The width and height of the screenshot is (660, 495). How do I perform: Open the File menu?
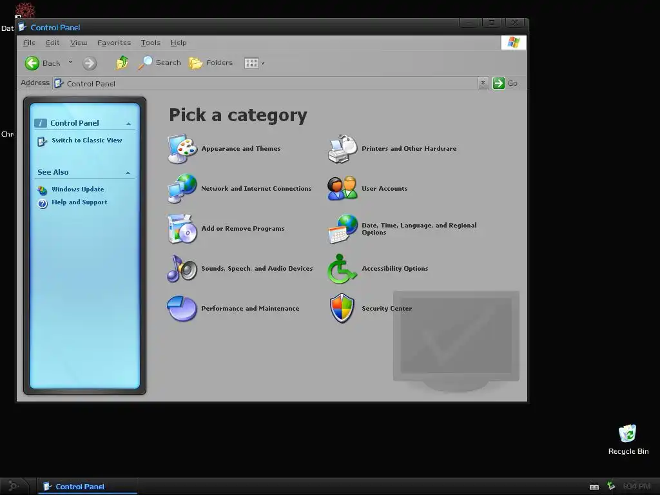click(29, 43)
